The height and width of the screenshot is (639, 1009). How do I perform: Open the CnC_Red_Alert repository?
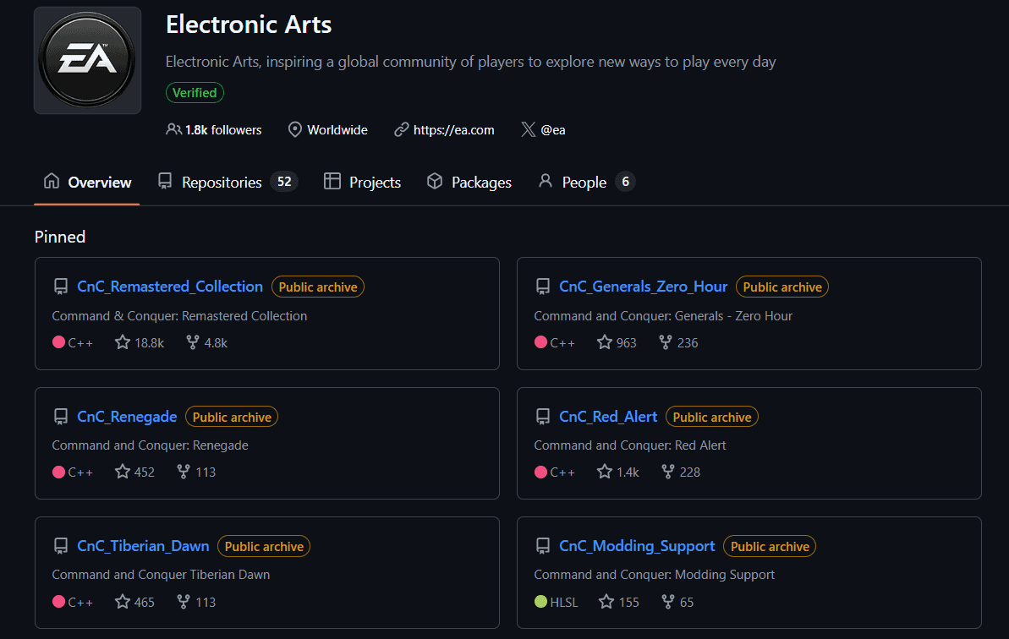pyautogui.click(x=608, y=417)
